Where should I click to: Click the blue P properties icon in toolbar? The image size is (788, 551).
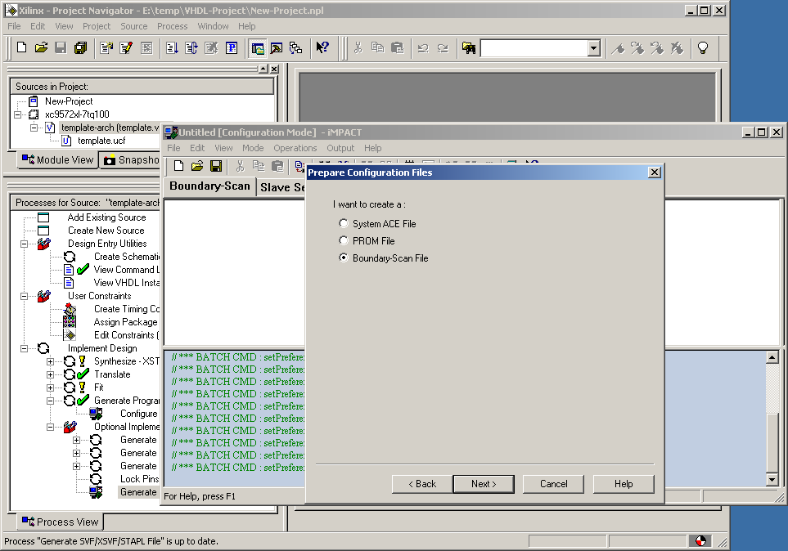tap(232, 47)
